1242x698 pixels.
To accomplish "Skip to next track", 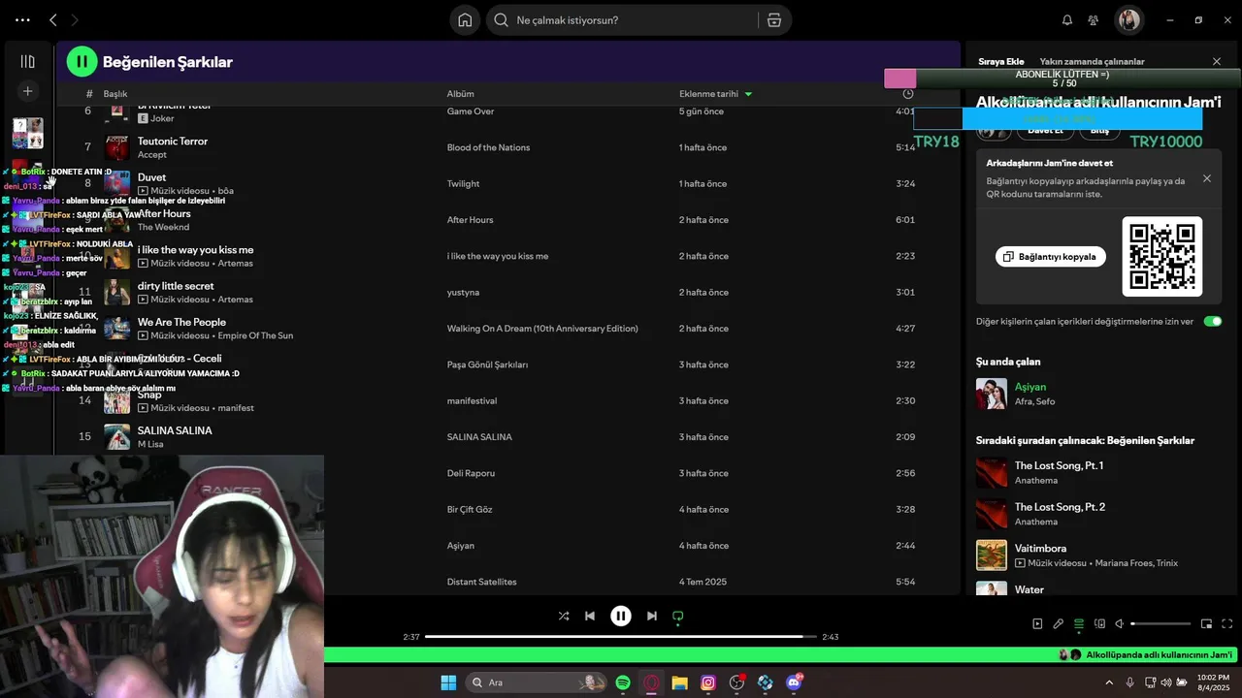I will 652,616.
